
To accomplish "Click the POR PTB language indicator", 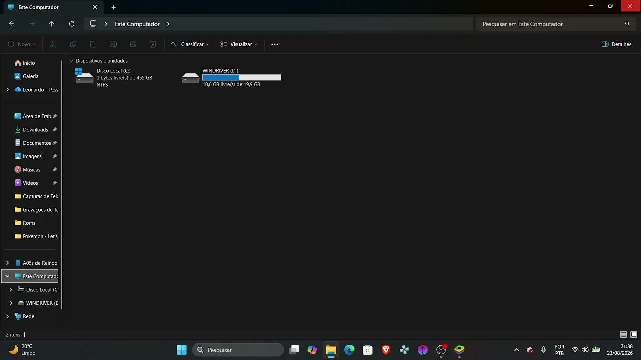I will click(x=559, y=350).
